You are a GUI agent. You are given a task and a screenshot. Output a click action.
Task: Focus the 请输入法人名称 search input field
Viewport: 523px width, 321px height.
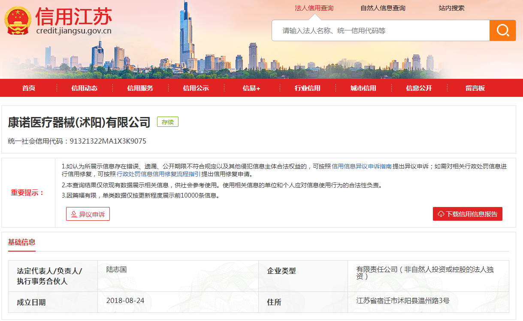point(381,30)
